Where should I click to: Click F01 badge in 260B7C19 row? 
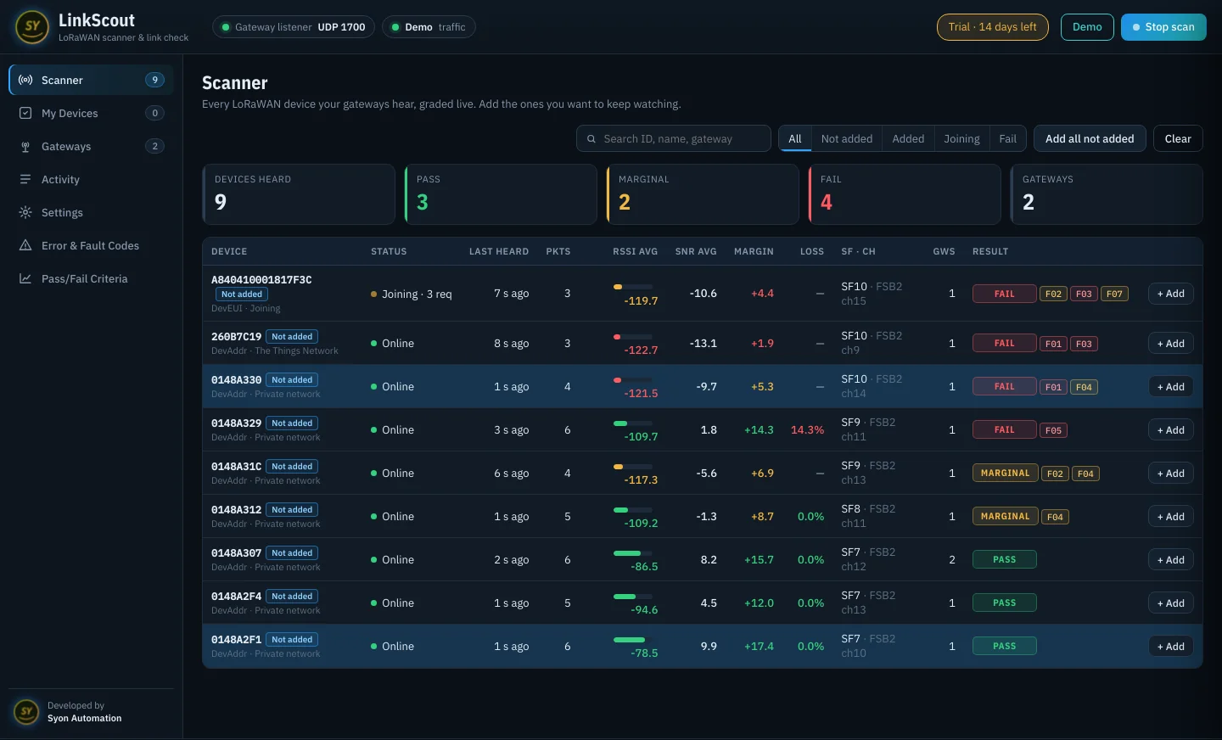(1053, 344)
